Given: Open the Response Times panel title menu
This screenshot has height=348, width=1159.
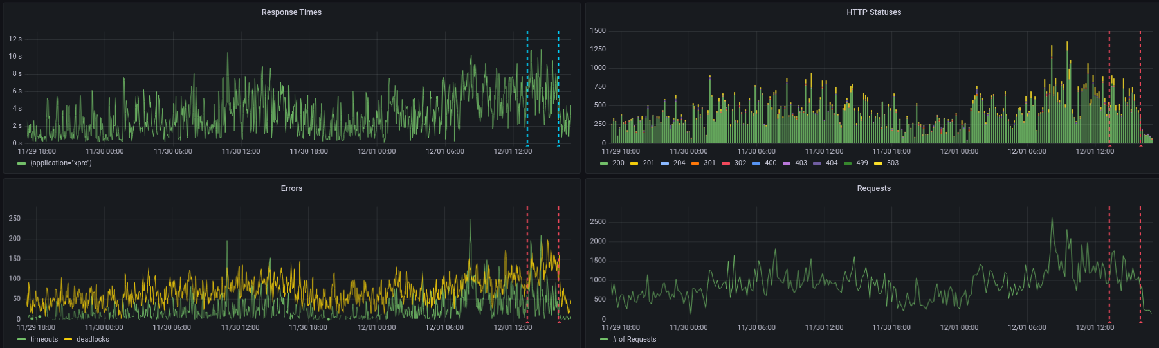Looking at the screenshot, I should click(291, 12).
